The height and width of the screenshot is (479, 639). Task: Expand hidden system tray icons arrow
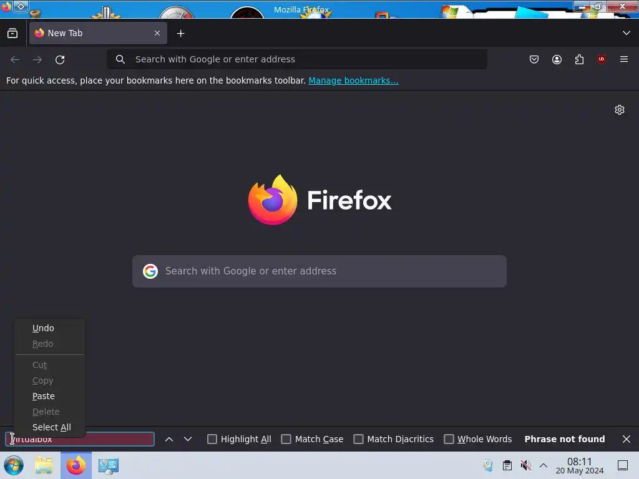[544, 465]
